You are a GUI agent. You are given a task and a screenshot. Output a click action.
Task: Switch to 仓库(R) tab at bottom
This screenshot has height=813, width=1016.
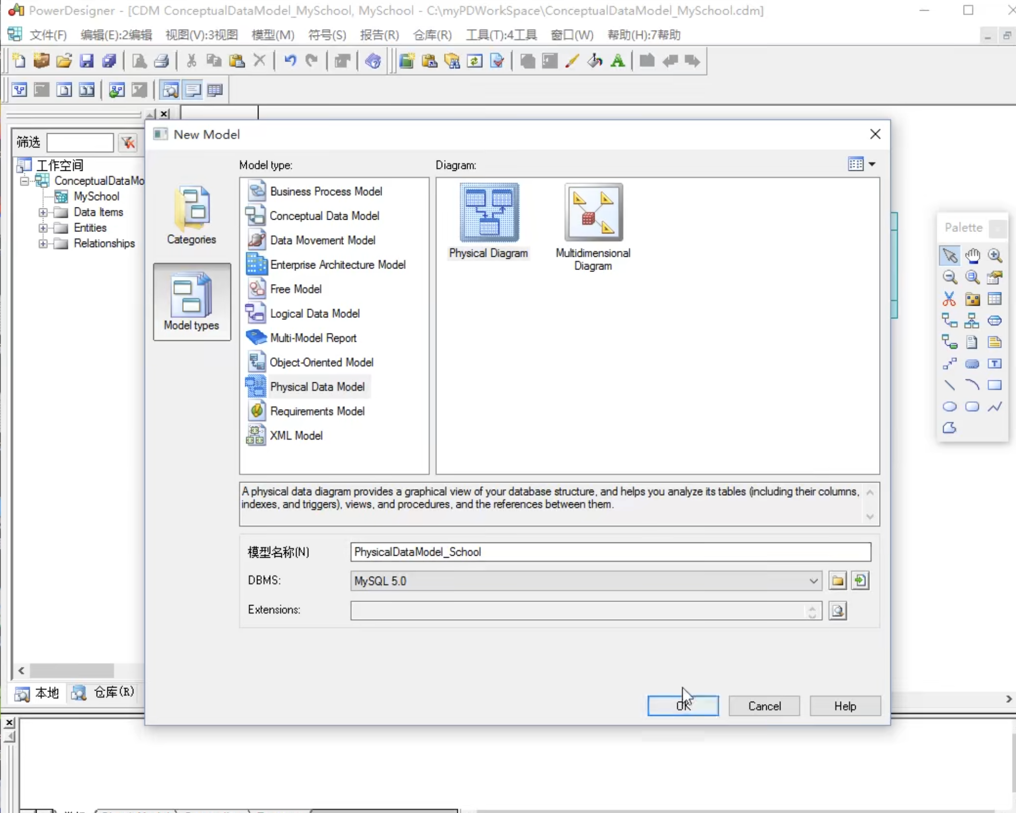[x=104, y=692]
